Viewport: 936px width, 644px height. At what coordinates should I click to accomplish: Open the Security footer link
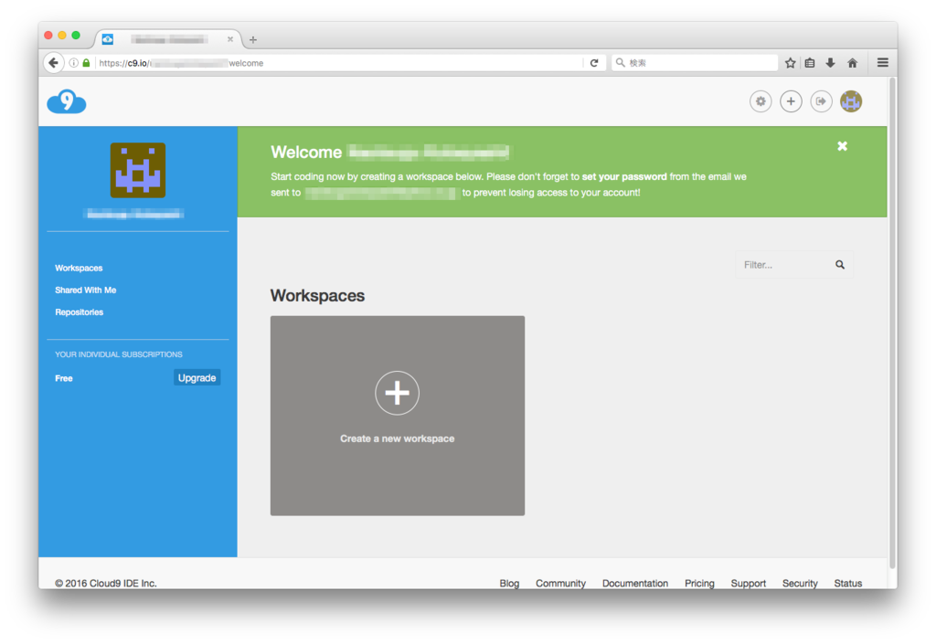click(800, 583)
